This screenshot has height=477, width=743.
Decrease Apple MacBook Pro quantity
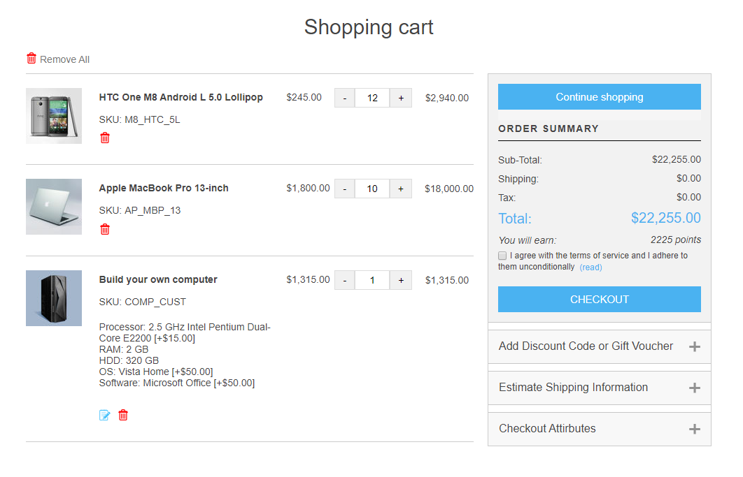click(x=344, y=189)
